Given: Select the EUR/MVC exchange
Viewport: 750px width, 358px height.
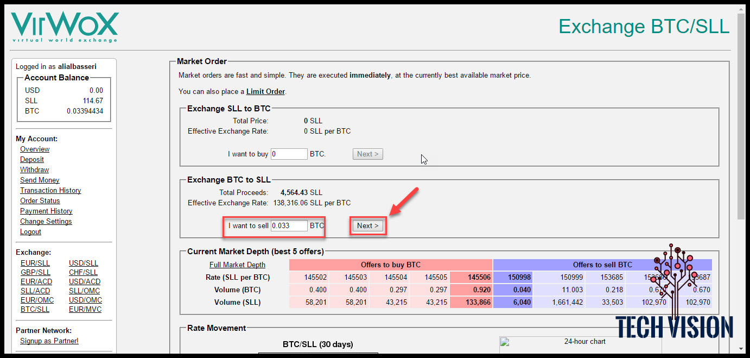Looking at the screenshot, I should tap(85, 309).
